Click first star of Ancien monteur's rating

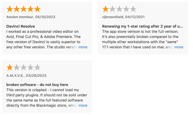click(10, 9)
